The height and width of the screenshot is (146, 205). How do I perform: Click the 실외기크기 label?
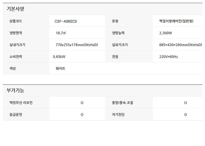click(120, 45)
